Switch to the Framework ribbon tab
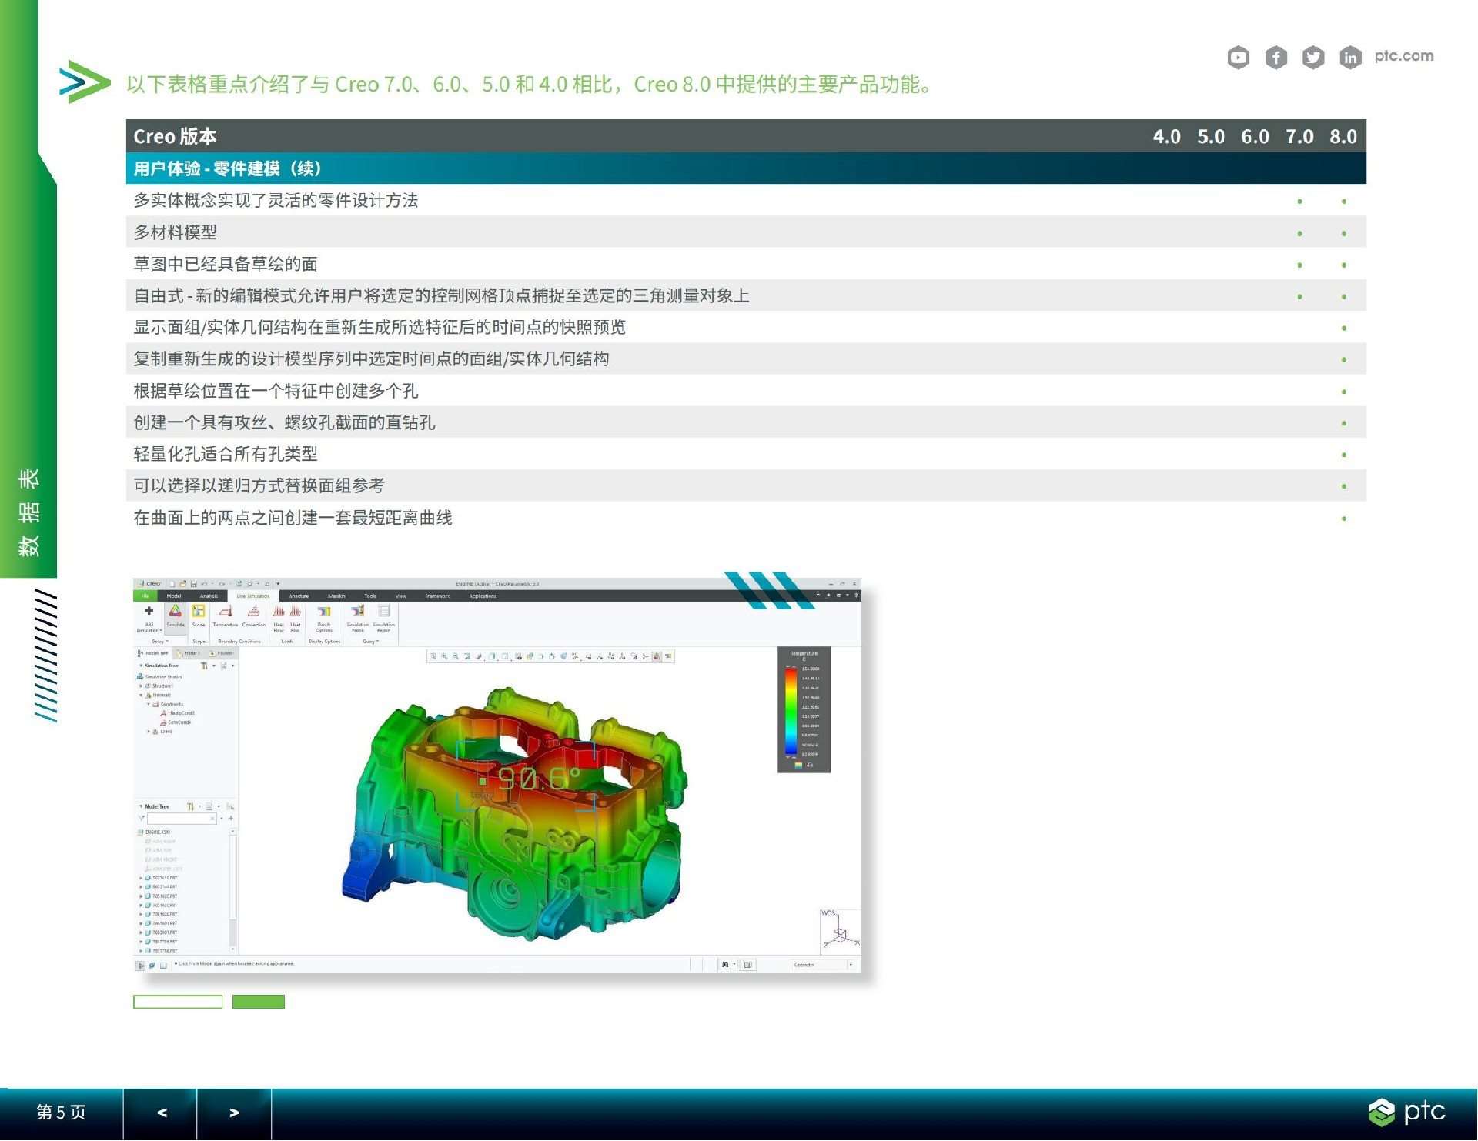The height and width of the screenshot is (1141, 1478). click(437, 596)
